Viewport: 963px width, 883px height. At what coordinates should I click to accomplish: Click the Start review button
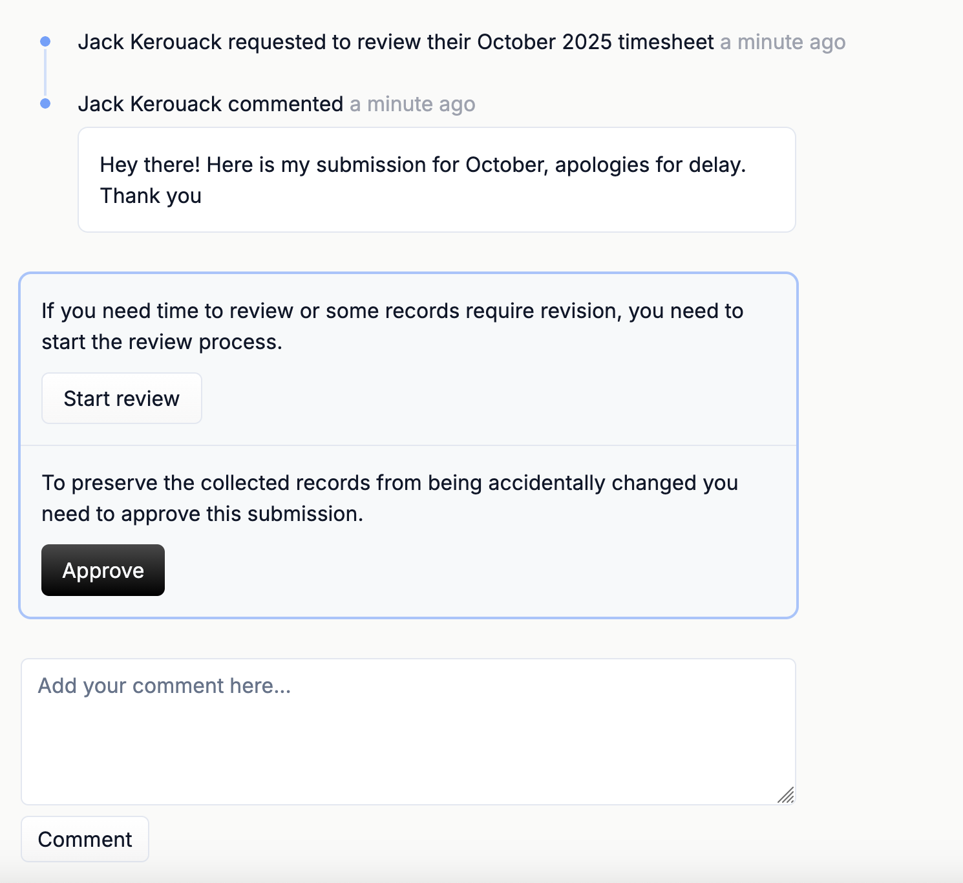click(122, 398)
